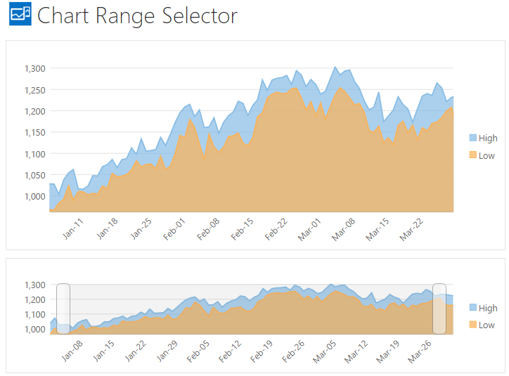Click the High legend label in main chart
509x376 pixels.
488,138
